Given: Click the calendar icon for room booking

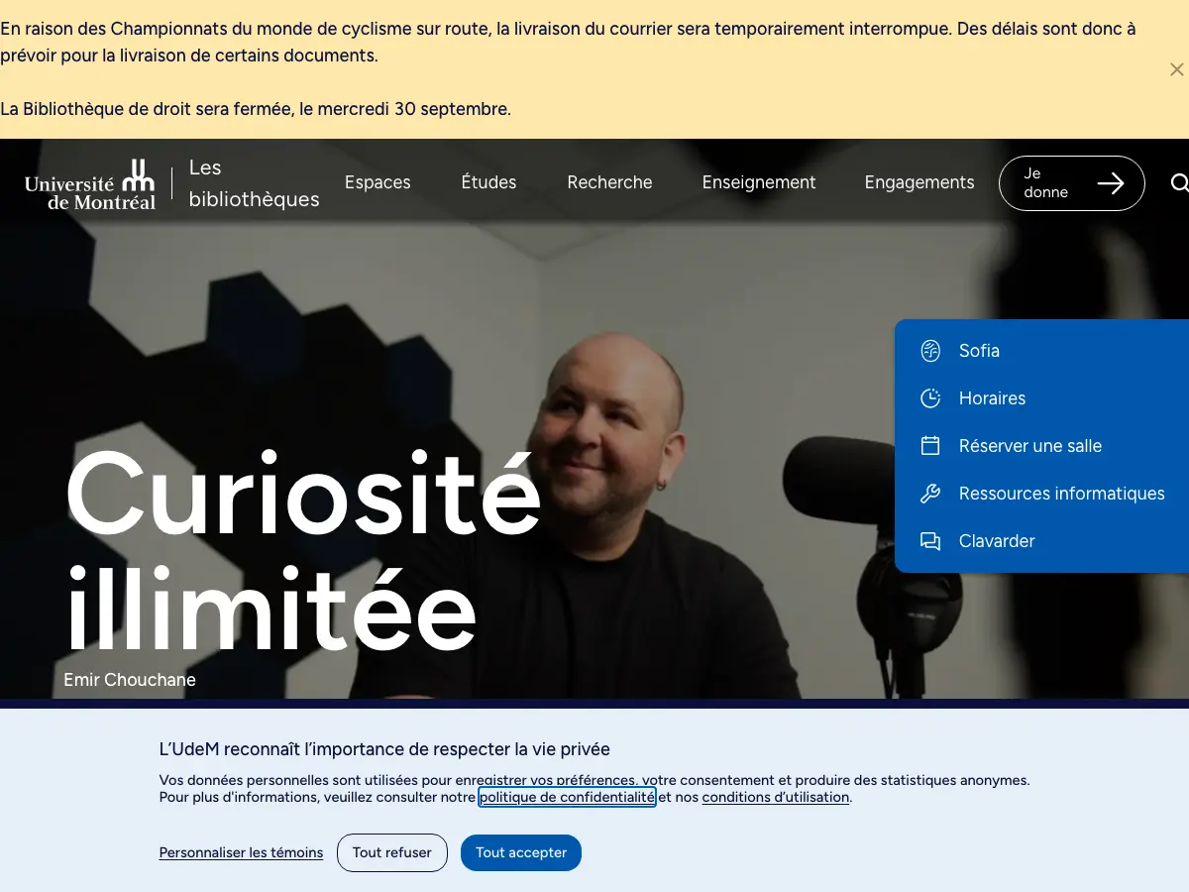Looking at the screenshot, I should pos(930,446).
